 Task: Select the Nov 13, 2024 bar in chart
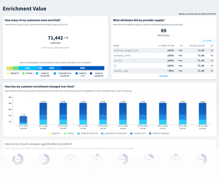point(162,114)
